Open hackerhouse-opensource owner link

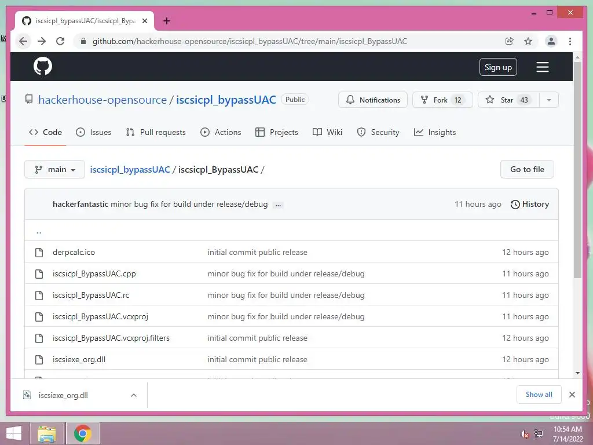[103, 100]
